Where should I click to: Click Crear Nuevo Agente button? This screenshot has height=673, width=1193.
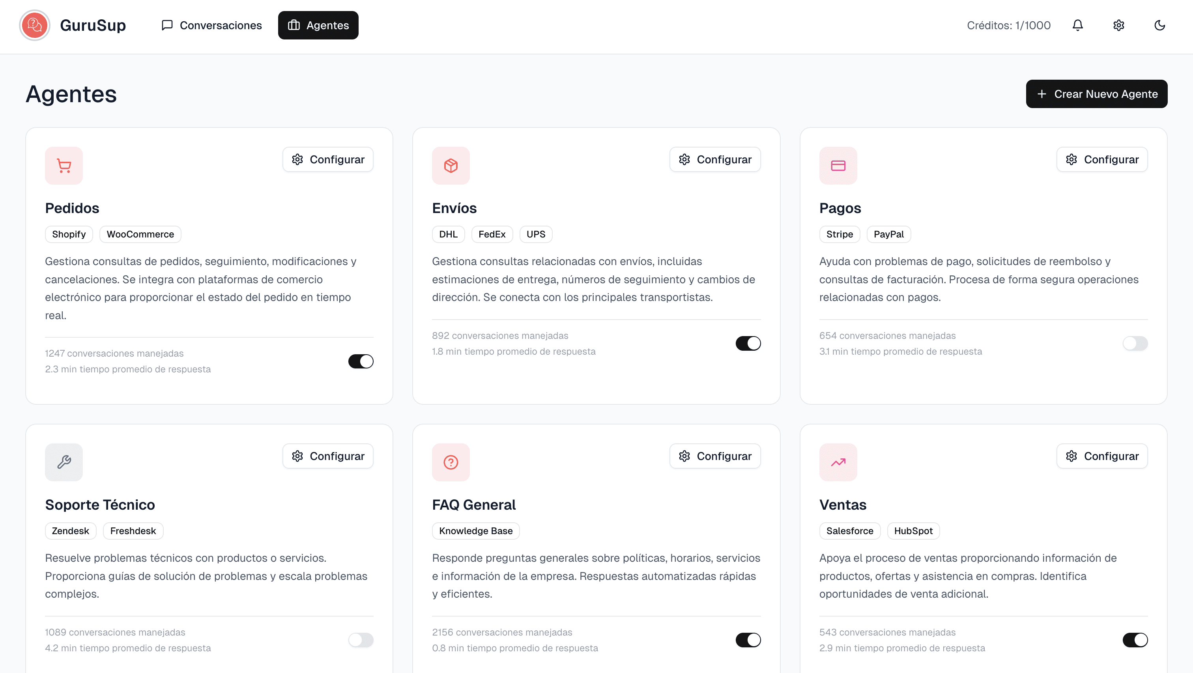1096,93
